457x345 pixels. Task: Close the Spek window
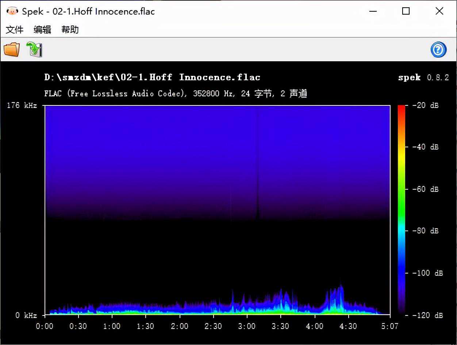click(439, 11)
